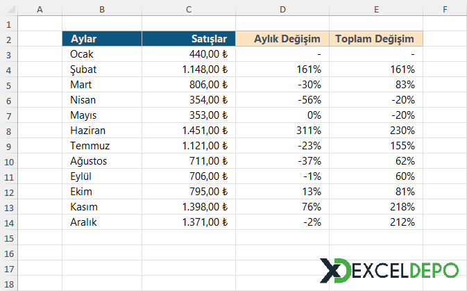Click the Satışlar header cell
This screenshot has height=291, width=467.
pyautogui.click(x=188, y=39)
